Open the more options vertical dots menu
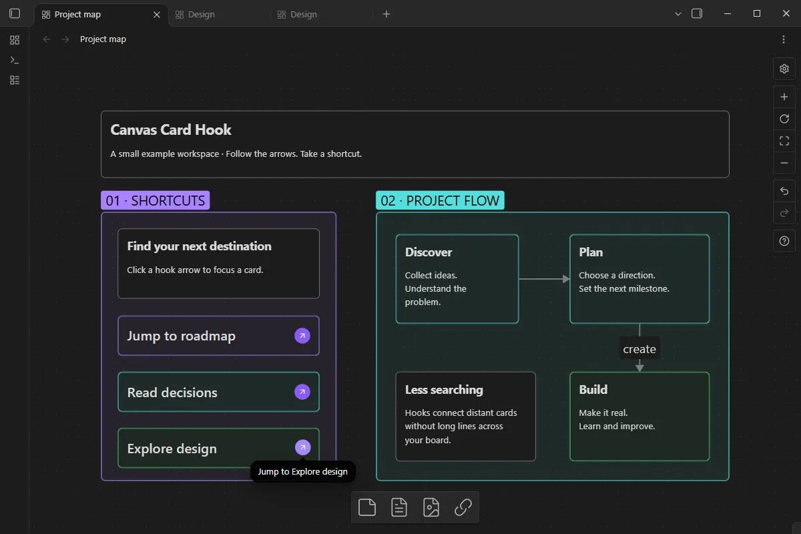801x534 pixels. tap(784, 39)
